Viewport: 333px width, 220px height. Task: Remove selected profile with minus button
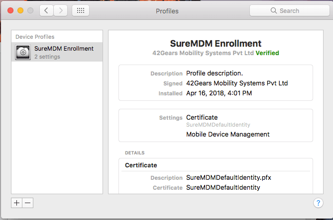(27, 203)
